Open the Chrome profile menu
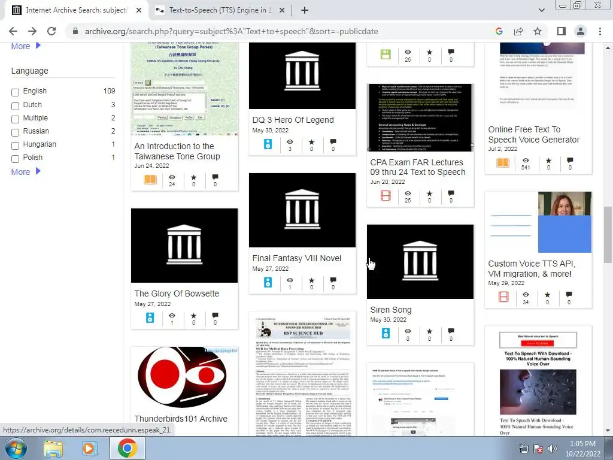 [581, 31]
